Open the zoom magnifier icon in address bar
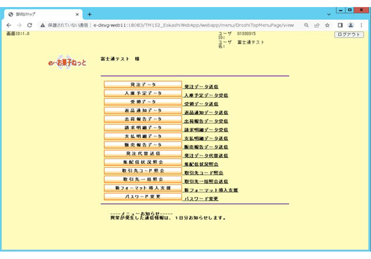This screenshot has height=259, width=371. [306, 25]
